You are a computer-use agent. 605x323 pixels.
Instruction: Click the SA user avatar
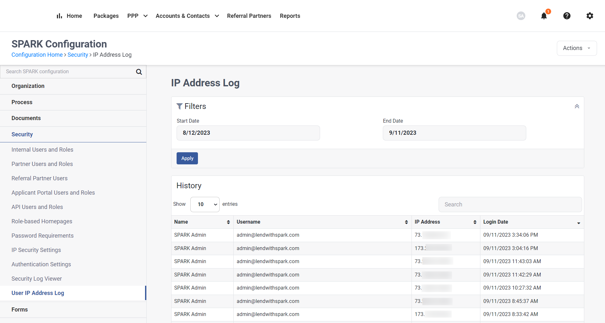tap(521, 16)
